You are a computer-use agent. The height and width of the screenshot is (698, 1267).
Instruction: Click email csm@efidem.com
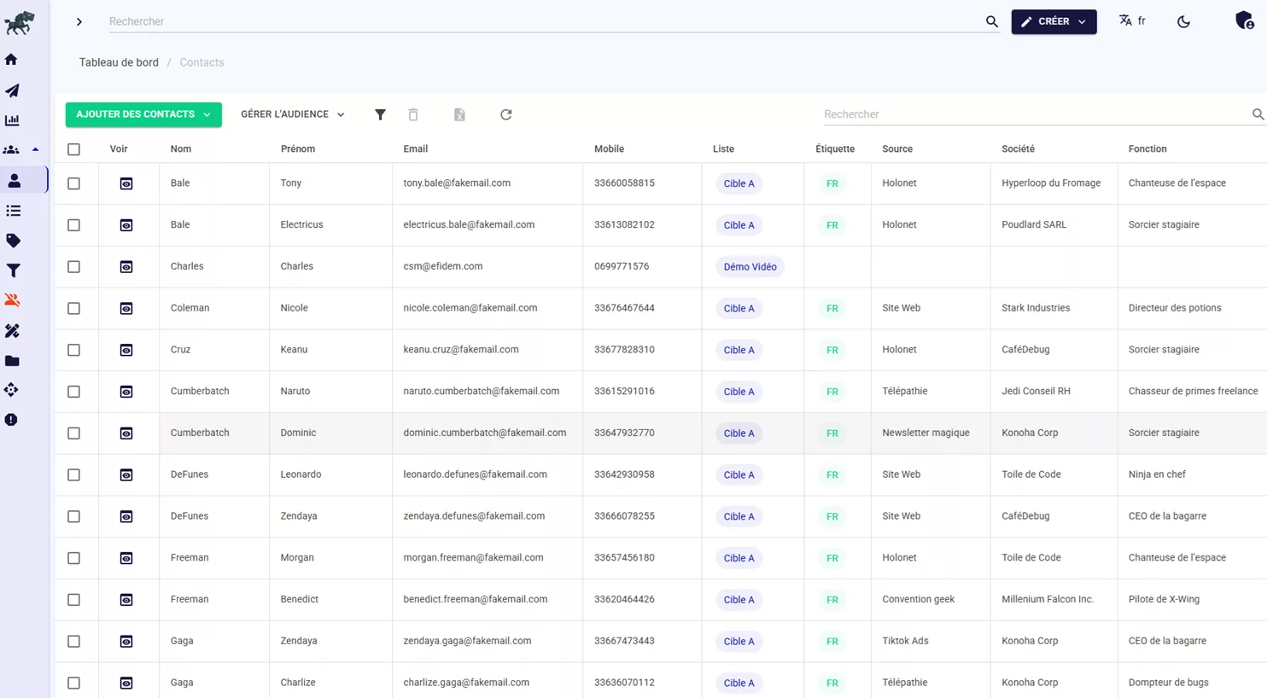tap(442, 266)
